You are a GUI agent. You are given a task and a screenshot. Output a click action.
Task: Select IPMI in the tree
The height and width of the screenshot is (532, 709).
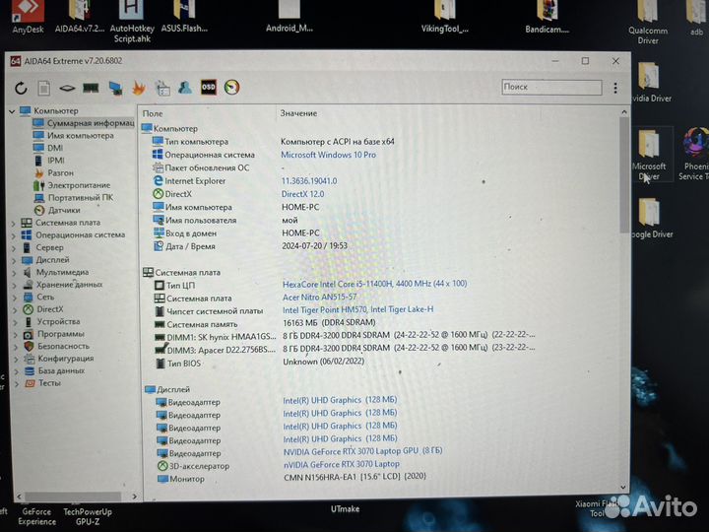pos(50,161)
